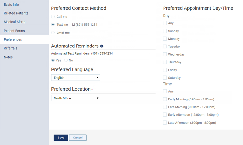Click the Cancel button
The image size is (243, 145).
pyautogui.click(x=78, y=138)
